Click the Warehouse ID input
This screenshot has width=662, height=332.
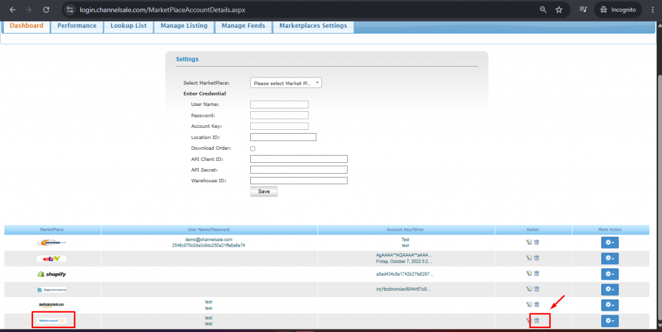[x=299, y=181]
